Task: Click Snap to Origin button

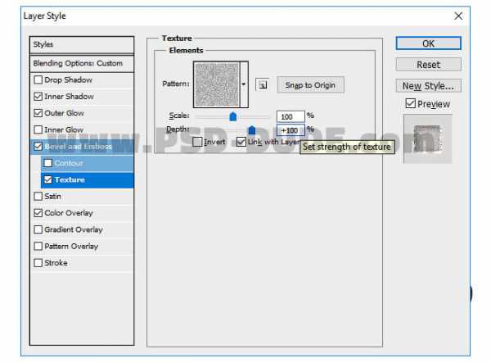Action: pos(310,85)
